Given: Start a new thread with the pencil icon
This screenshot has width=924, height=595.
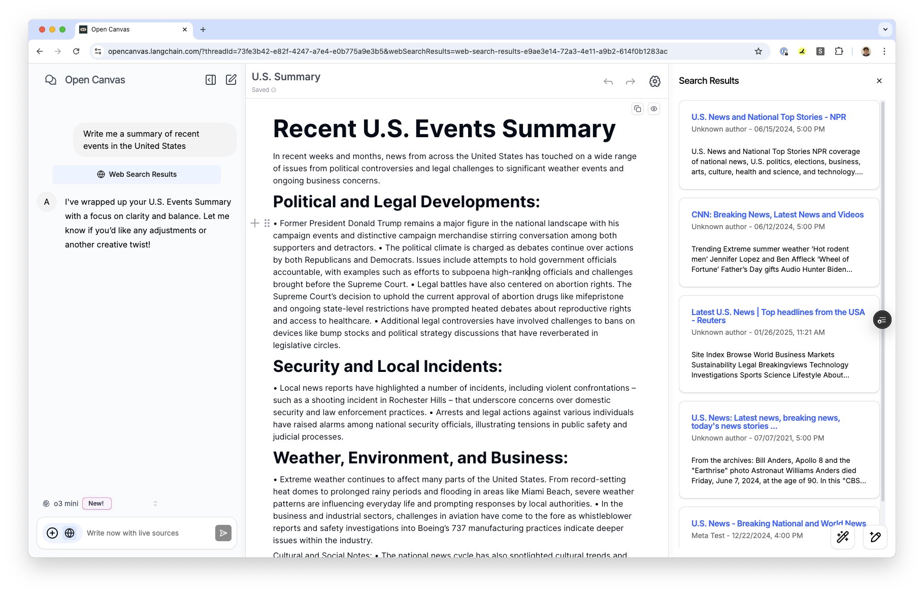Looking at the screenshot, I should [231, 80].
